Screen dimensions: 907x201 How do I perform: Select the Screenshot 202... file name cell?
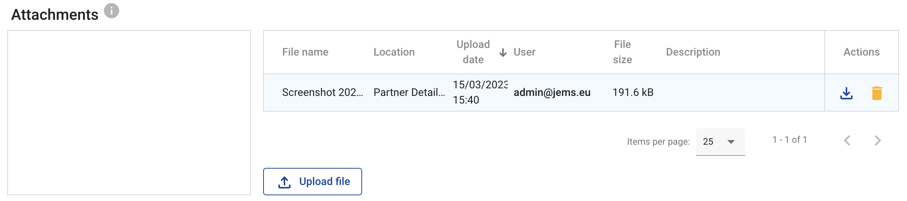[322, 93]
